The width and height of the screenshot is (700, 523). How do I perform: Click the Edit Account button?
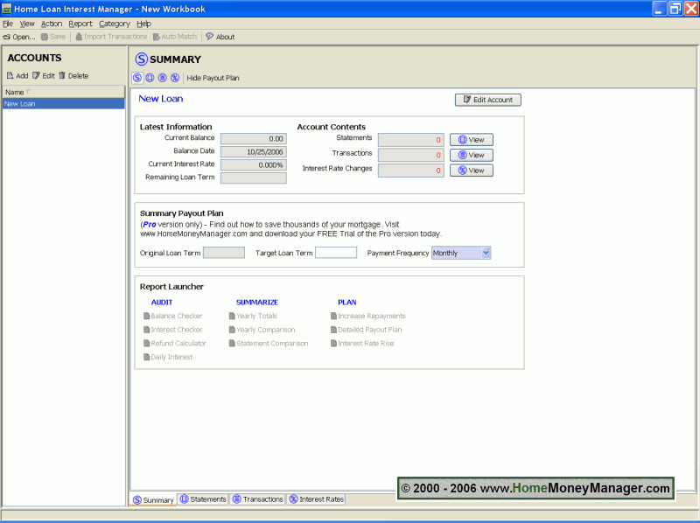point(487,100)
